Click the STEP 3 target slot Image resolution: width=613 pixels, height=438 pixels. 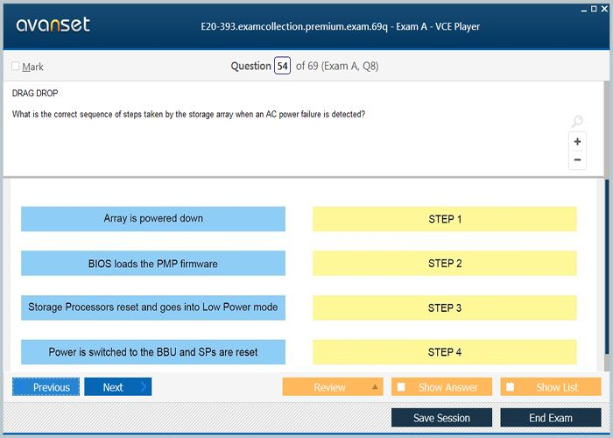point(444,308)
